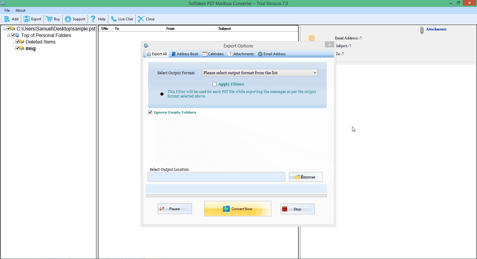Image resolution: width=477 pixels, height=259 pixels.
Task: Click the app icon in title bar
Action: (3, 3)
